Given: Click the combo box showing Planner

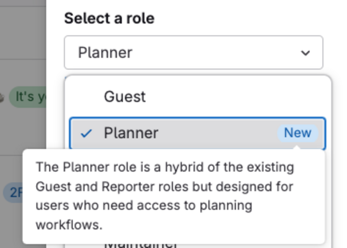Looking at the screenshot, I should [194, 52].
